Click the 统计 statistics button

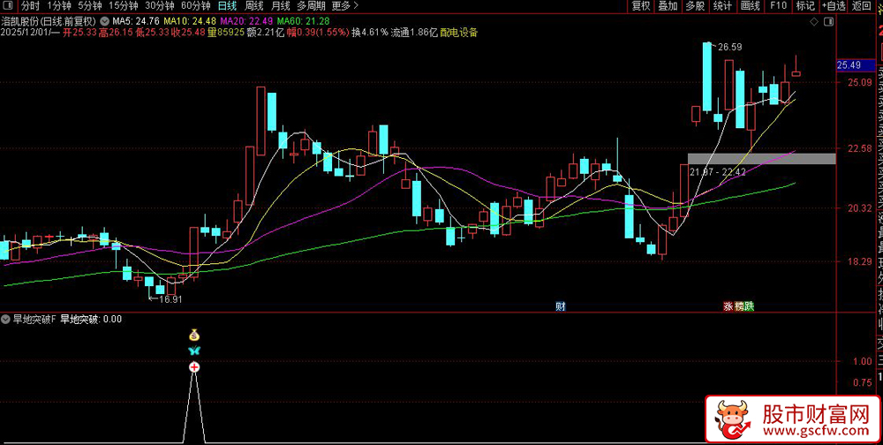pyautogui.click(x=722, y=6)
